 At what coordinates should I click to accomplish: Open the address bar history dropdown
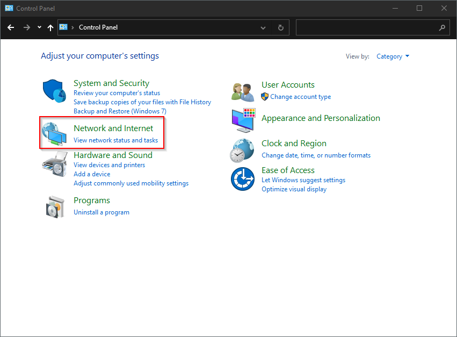tap(263, 28)
